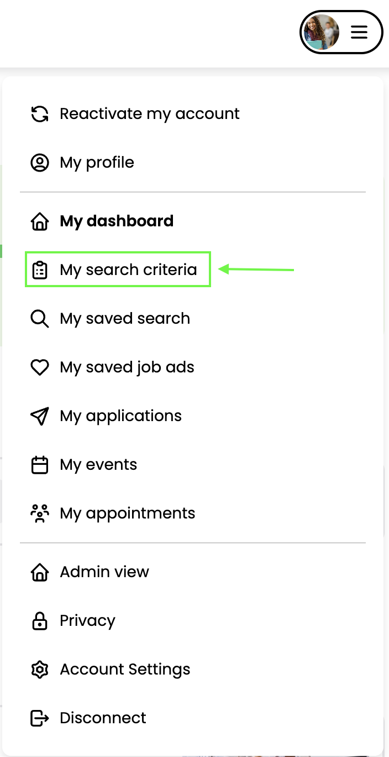Viewport: 389px width, 757px height.
Task: Click the applications paper plane icon
Action: pos(40,416)
